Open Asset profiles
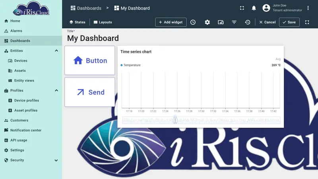 [31, 111]
